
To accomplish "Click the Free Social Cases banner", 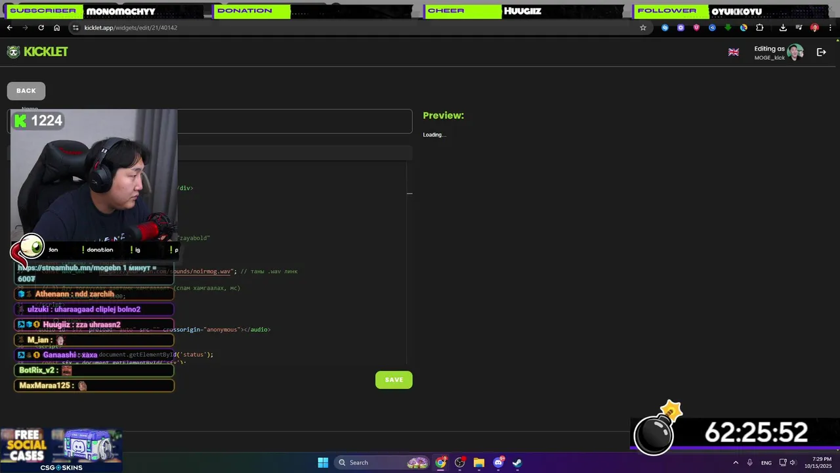I will (x=61, y=450).
